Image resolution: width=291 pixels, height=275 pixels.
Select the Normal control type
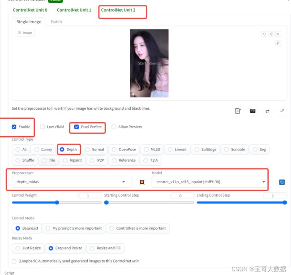(x=94, y=150)
